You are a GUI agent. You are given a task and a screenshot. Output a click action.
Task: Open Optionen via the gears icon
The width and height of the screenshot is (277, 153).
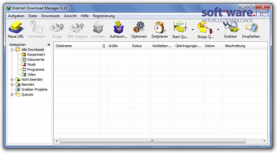tap(139, 27)
